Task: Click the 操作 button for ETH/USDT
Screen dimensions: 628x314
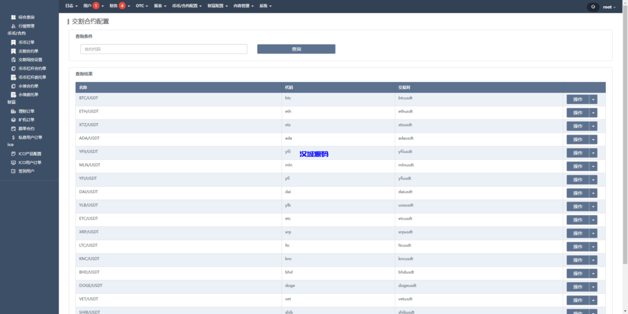Action: click(577, 113)
